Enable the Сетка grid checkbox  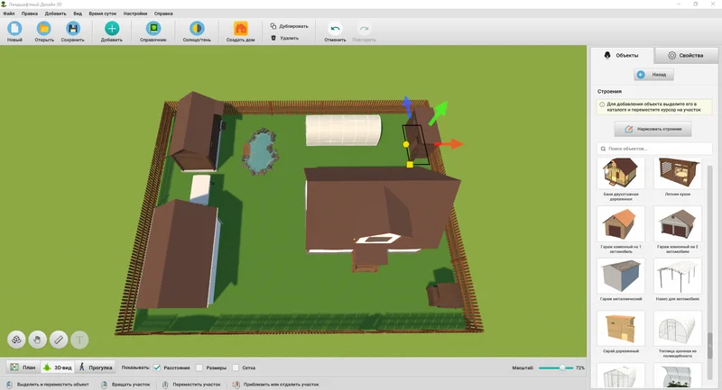coord(236,367)
